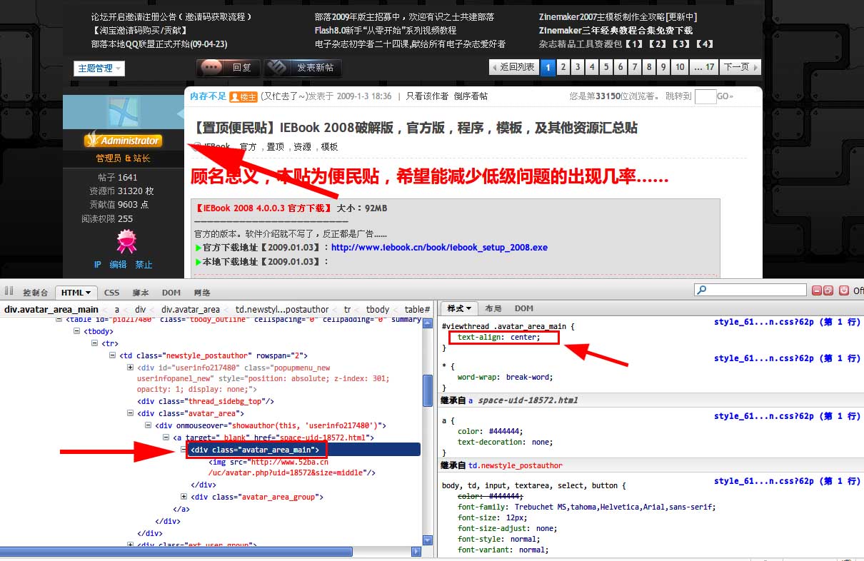Screen dimensions: 864x561
Task: Click GO» to jump to page
Action: click(x=725, y=96)
